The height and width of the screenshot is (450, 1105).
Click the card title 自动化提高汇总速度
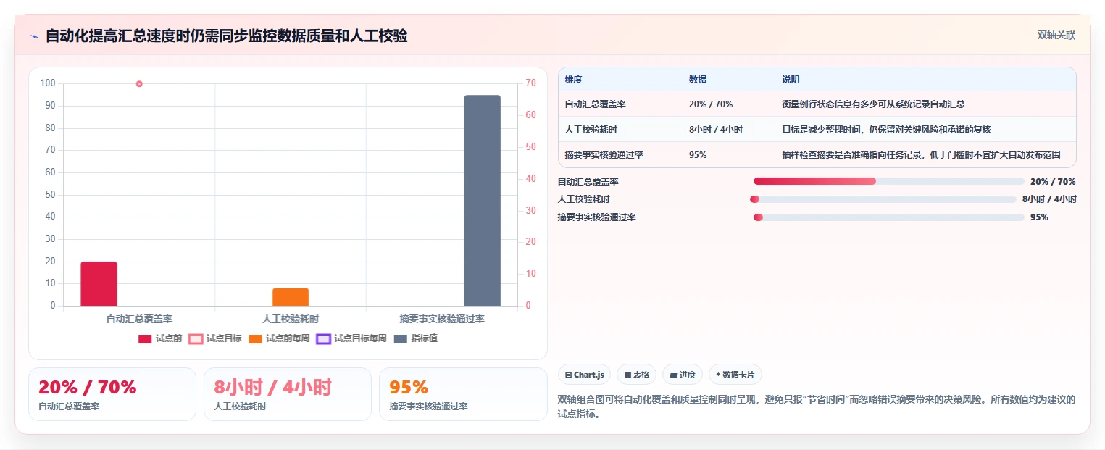click(227, 36)
